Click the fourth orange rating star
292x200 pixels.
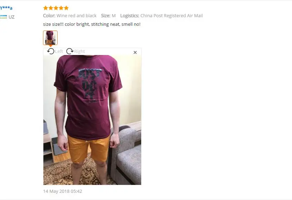coord(61,8)
